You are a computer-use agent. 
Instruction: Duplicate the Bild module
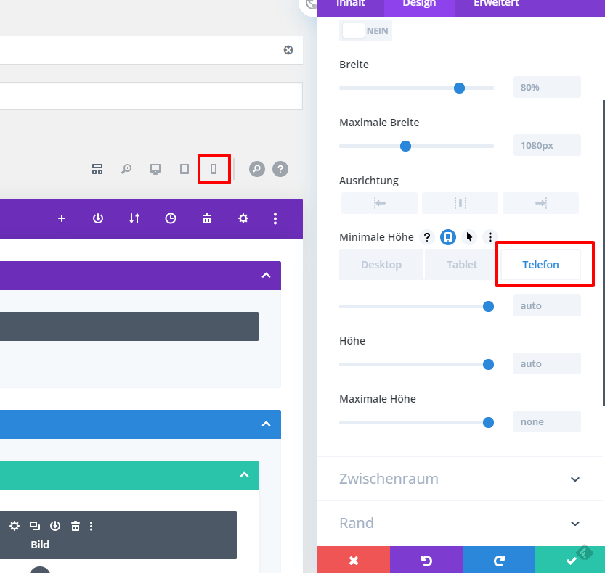[x=35, y=526]
